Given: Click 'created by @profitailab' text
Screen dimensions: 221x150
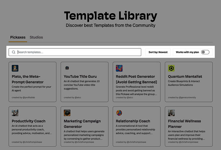Looking at the screenshot, I should 23,97.
